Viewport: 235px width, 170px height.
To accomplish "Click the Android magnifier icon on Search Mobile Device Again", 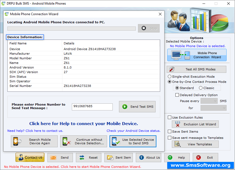I will pos(17,141).
